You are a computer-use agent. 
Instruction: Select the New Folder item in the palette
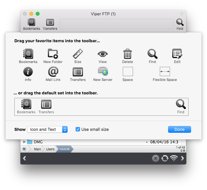53,56
